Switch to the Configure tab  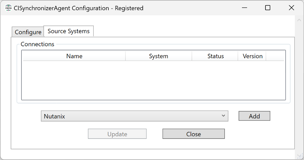click(28, 32)
